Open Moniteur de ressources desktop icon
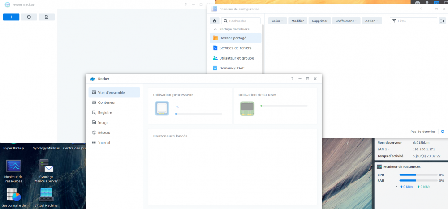This screenshot has width=448, height=209. (13, 166)
